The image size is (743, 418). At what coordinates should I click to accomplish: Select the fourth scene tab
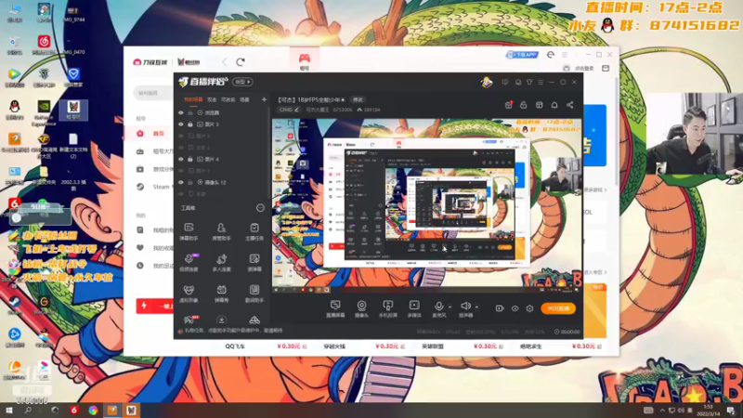[x=244, y=99]
